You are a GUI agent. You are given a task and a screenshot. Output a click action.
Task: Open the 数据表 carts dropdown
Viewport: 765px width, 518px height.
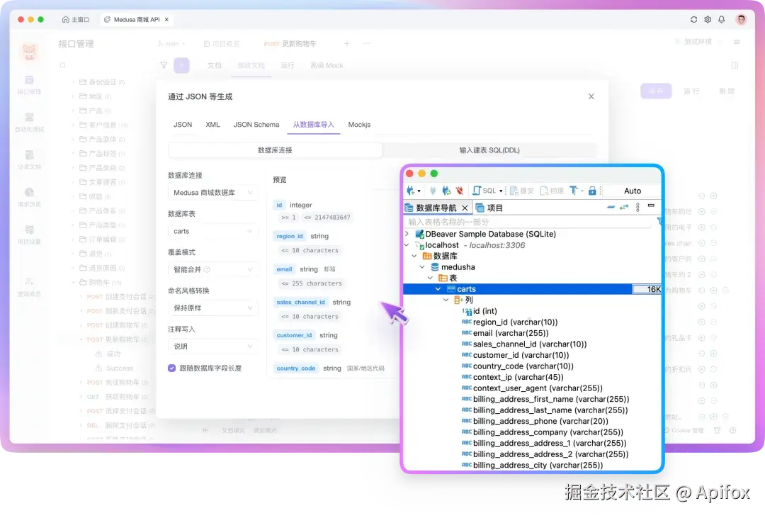point(212,231)
